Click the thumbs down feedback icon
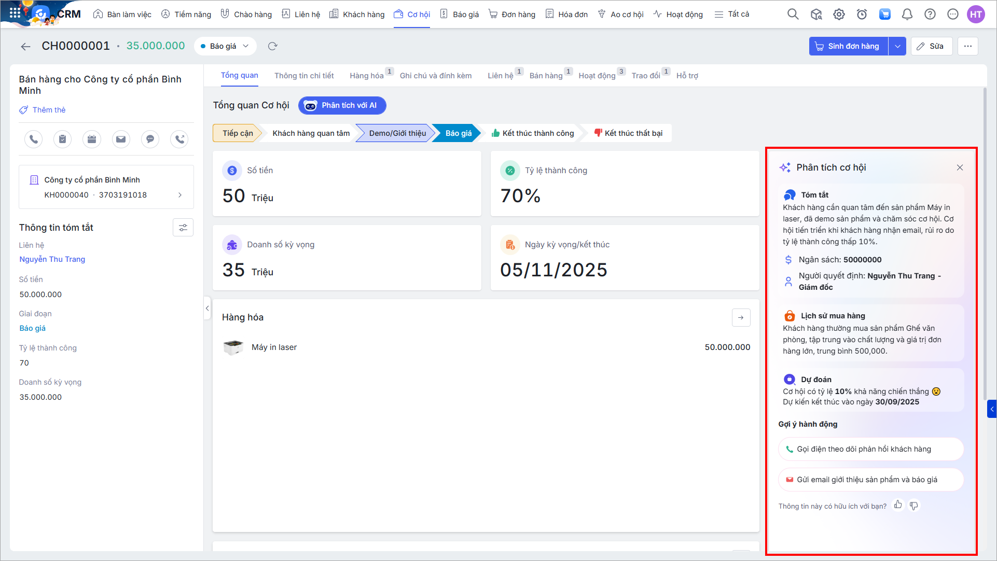Screen dimensions: 997x561 [x=914, y=505]
